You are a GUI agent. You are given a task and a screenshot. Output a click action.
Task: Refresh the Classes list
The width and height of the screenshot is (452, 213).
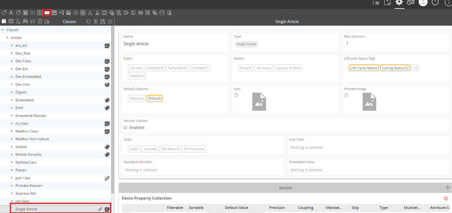point(89,22)
